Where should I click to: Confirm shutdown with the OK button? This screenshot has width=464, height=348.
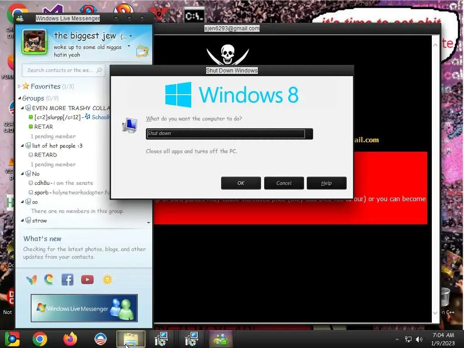241,183
